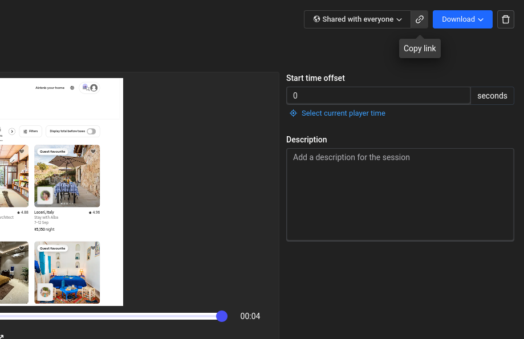Favourite the blue room listing heart
524x339 pixels.
click(94, 248)
